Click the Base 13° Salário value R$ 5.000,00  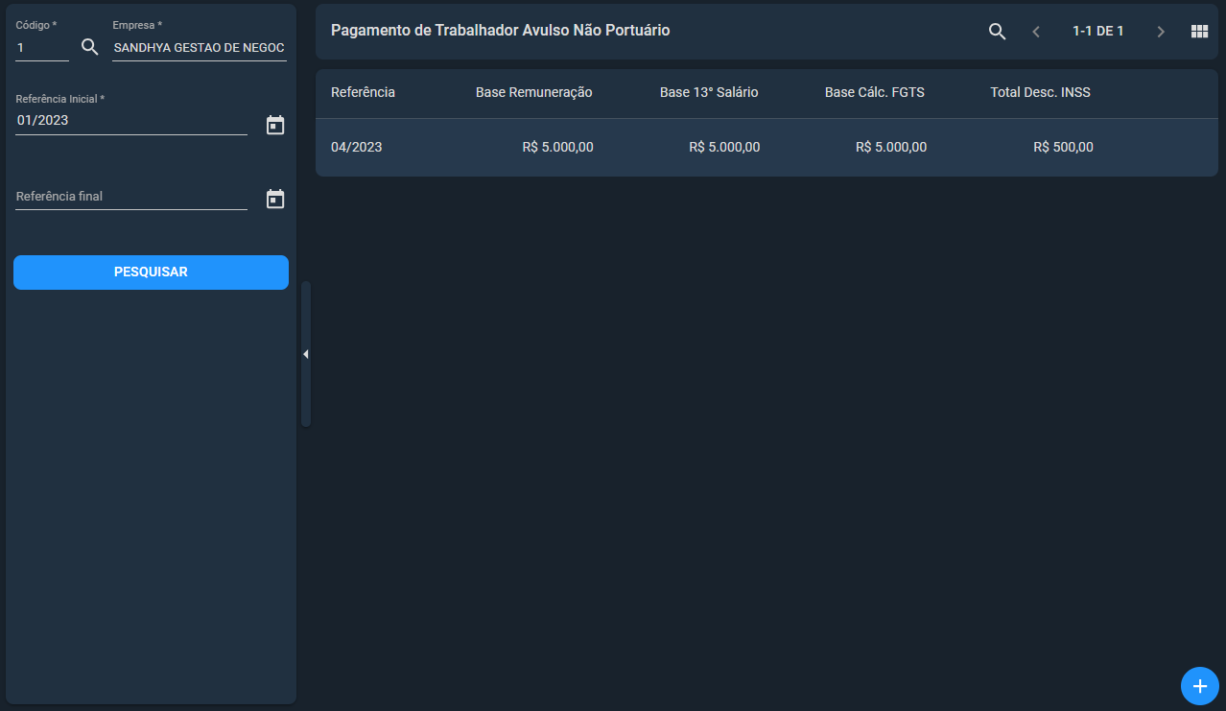[x=724, y=148]
